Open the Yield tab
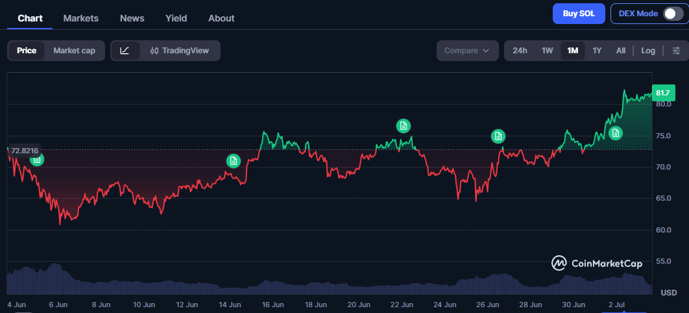The width and height of the screenshot is (689, 313). [176, 18]
